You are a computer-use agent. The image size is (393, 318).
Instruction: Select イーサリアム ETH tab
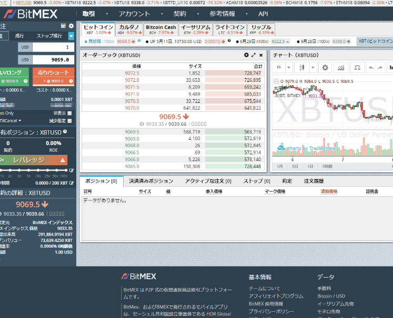pyautogui.click(x=196, y=29)
